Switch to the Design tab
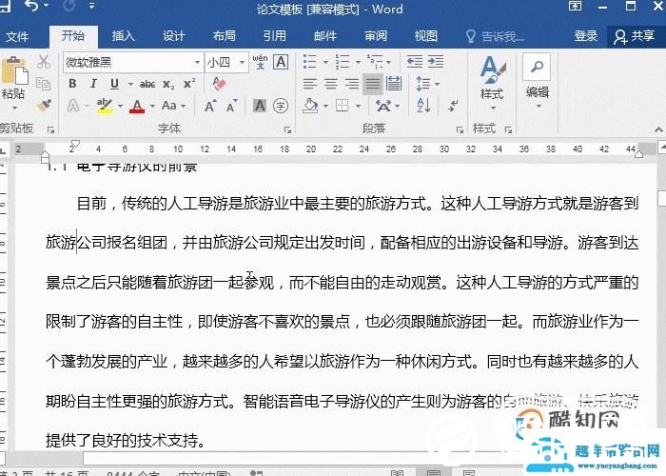 pyautogui.click(x=174, y=36)
